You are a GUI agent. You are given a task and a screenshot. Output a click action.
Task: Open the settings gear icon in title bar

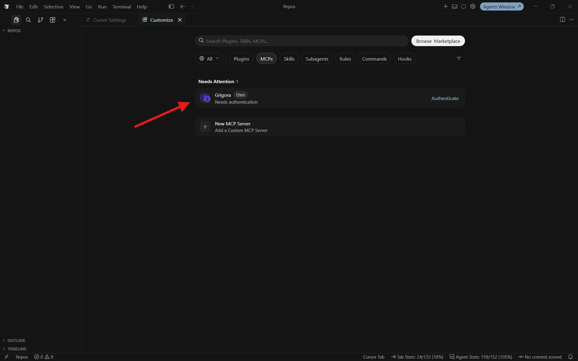[x=473, y=7]
